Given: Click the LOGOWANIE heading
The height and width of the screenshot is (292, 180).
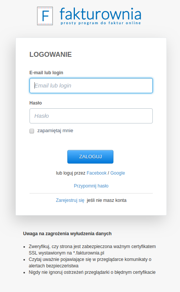Looking at the screenshot, I should click(51, 55).
